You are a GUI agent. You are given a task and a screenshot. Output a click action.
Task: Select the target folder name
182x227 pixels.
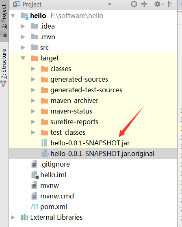(50, 58)
